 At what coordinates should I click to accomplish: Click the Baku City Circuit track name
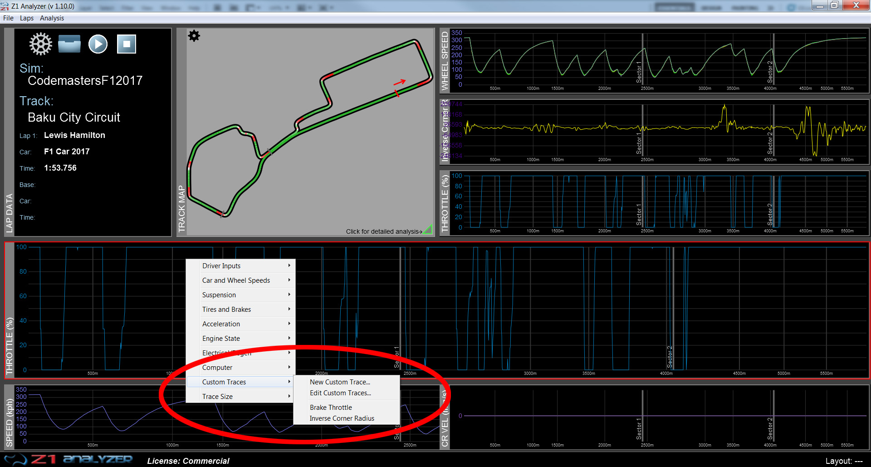pos(74,118)
